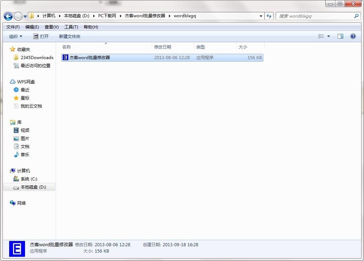Change view with the view icon
The width and height of the screenshot is (364, 261).
pos(321,36)
